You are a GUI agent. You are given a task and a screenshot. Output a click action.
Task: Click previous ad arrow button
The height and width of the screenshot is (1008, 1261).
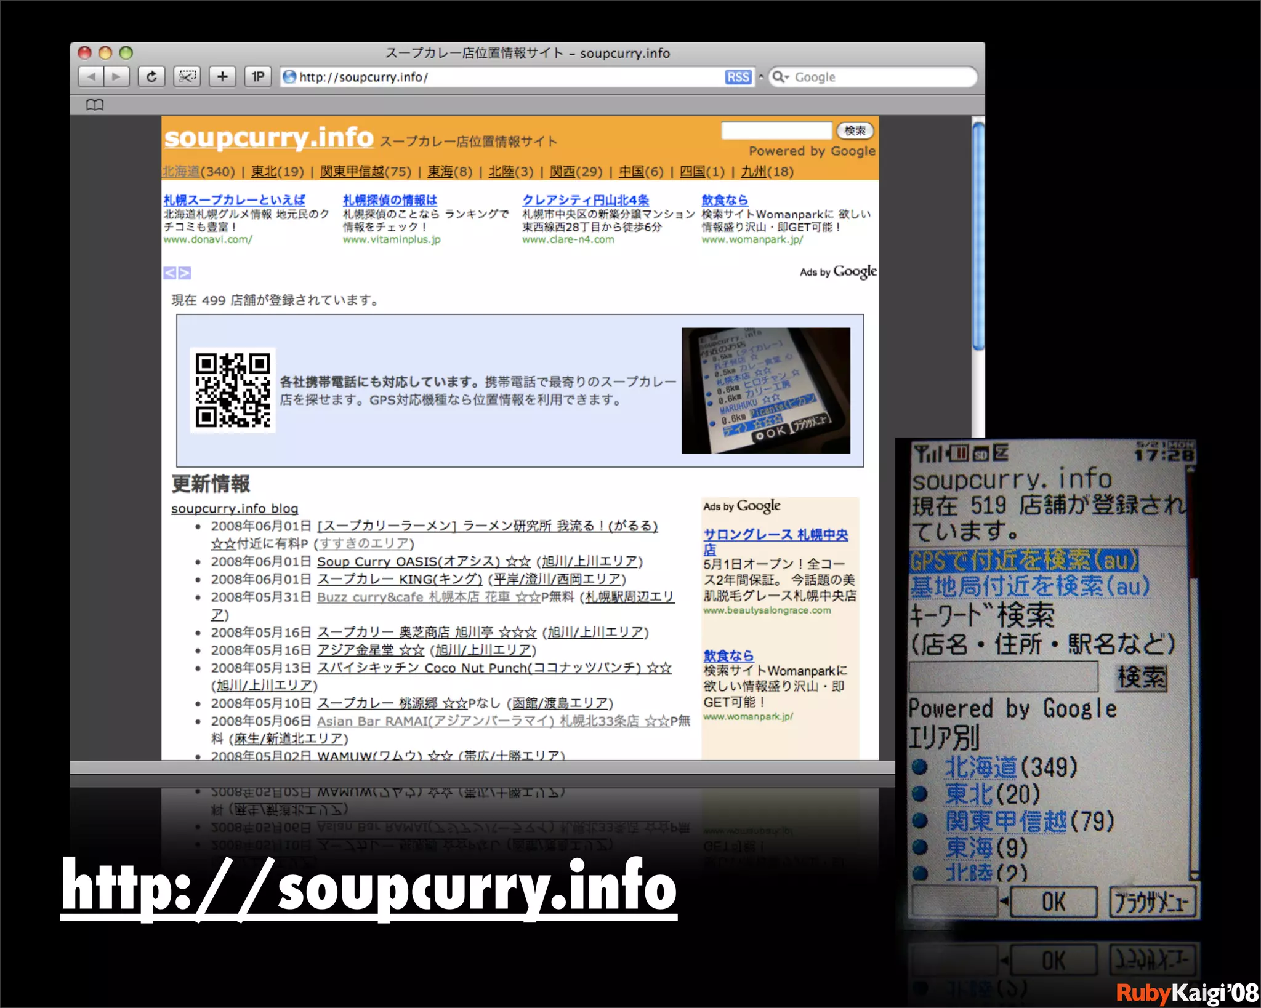click(x=170, y=273)
